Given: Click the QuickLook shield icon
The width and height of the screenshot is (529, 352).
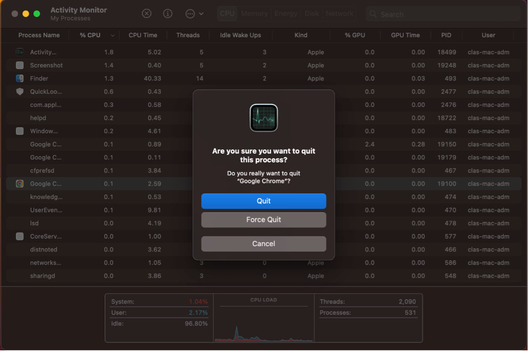Looking at the screenshot, I should tap(20, 92).
